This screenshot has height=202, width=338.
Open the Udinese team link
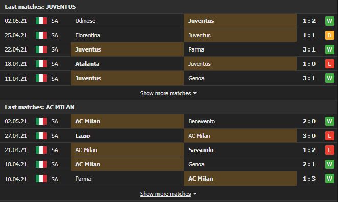[85, 21]
